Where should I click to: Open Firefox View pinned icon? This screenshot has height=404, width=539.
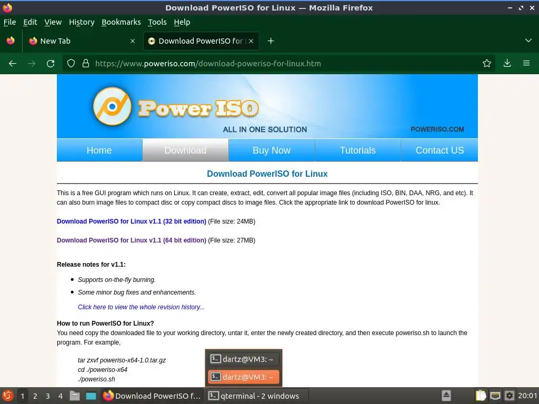[x=11, y=41]
